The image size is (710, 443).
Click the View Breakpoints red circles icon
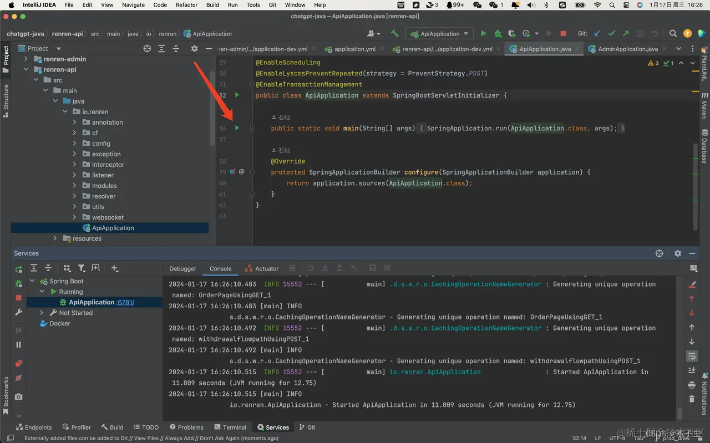tap(18, 364)
